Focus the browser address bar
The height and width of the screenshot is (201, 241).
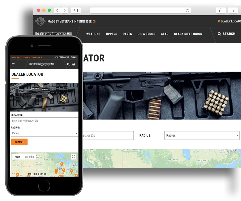(141, 10)
